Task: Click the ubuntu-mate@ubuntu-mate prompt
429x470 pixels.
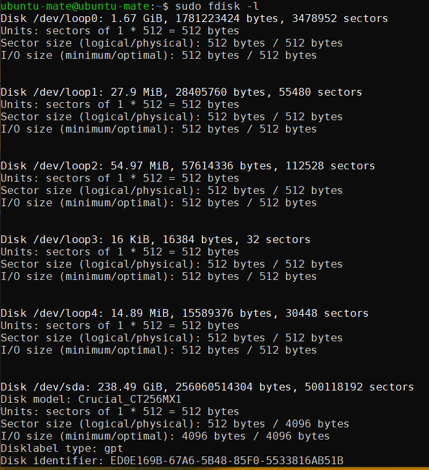Action: (75, 6)
